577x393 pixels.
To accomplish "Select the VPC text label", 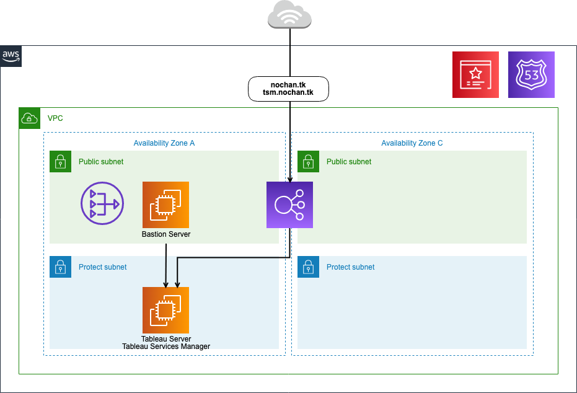I will 55,118.
